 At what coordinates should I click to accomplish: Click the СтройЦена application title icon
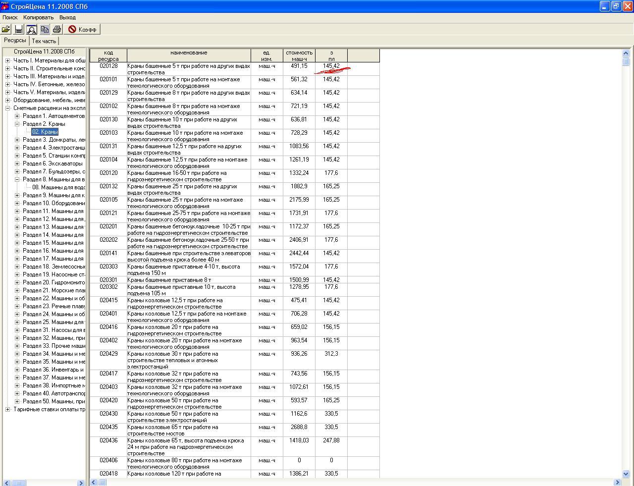click(5, 6)
